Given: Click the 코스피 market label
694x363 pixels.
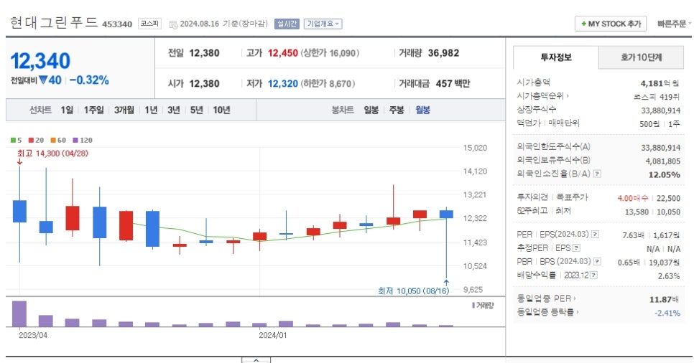Looking at the screenshot, I should click(x=149, y=24).
